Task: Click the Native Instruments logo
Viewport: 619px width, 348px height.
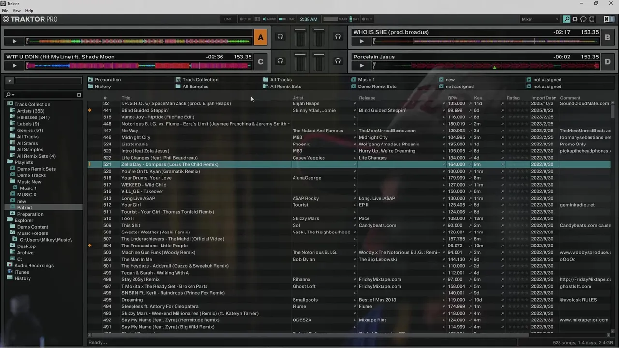Action: point(609,19)
